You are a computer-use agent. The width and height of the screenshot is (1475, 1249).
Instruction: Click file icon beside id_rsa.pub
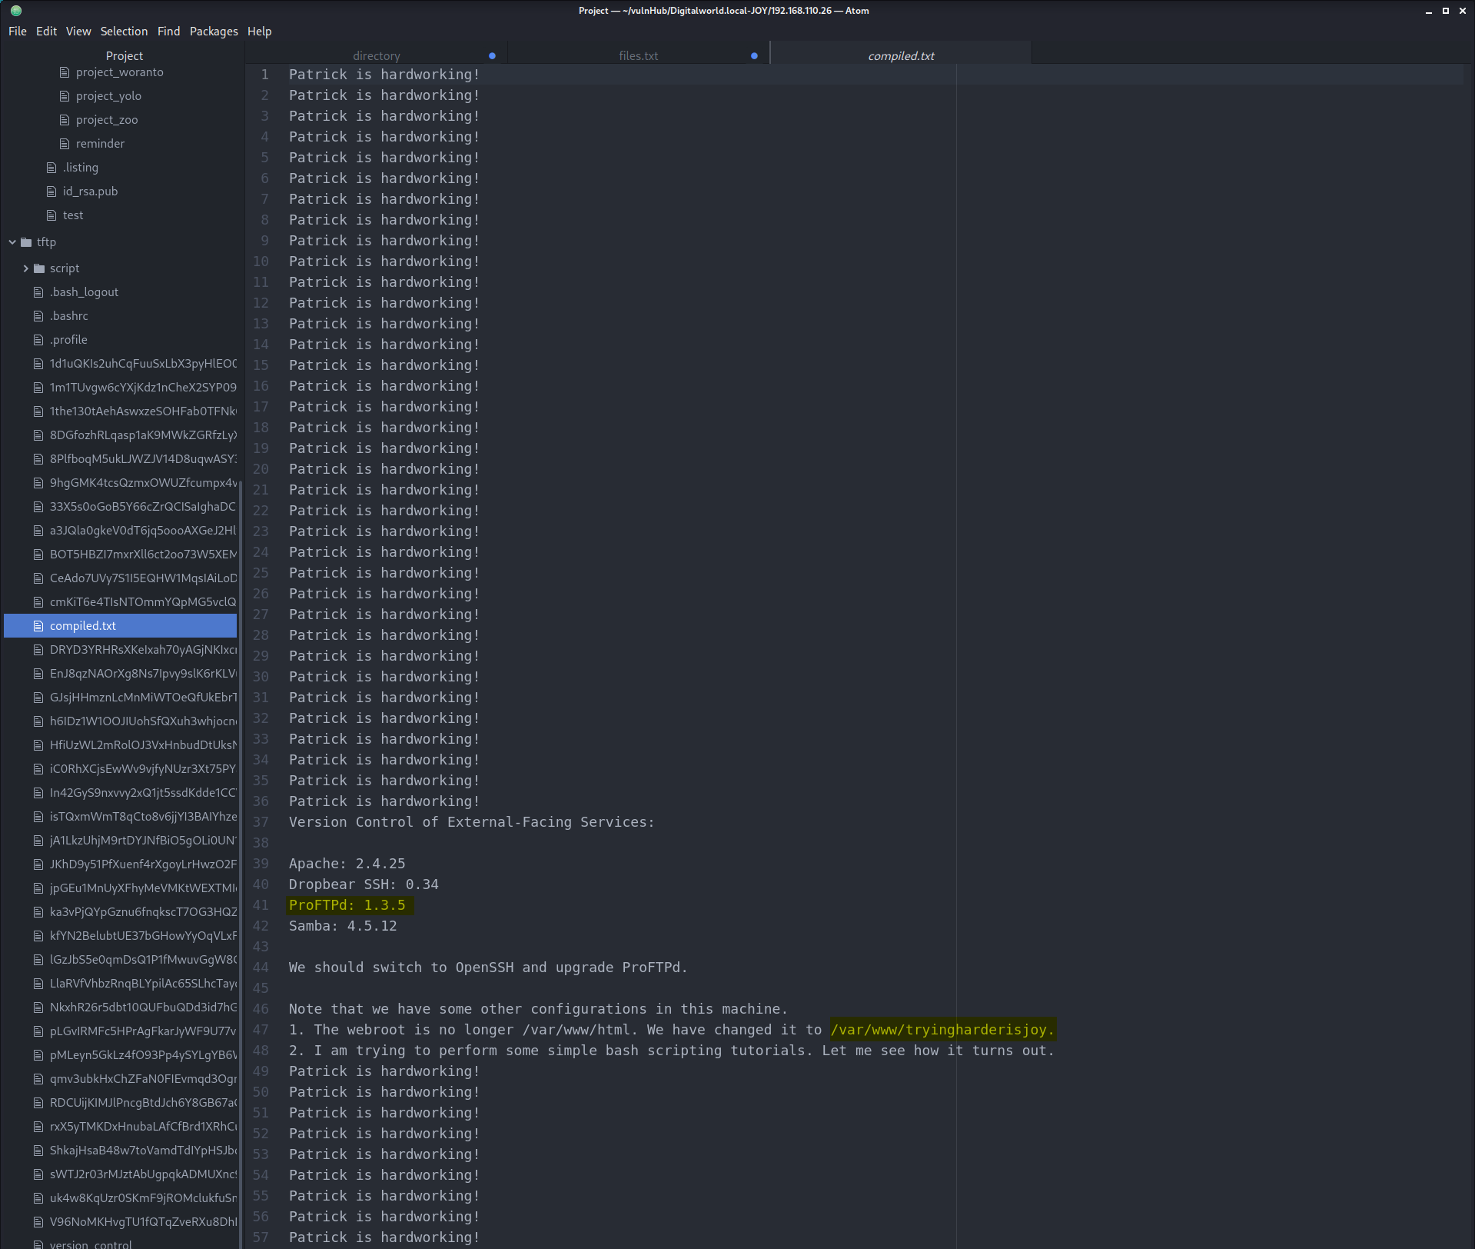(x=51, y=192)
